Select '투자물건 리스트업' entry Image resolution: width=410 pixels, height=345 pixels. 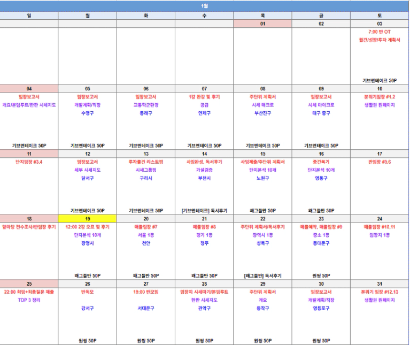point(146,162)
